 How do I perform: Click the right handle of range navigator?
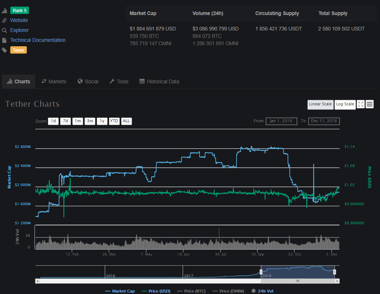[x=335, y=272]
